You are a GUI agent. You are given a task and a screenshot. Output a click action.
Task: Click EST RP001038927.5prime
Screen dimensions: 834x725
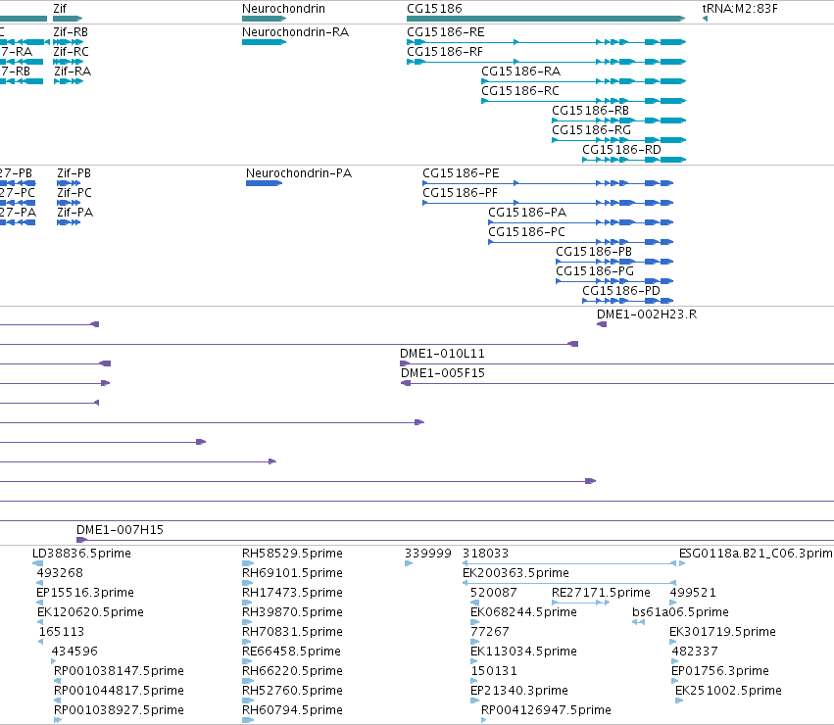click(119, 710)
